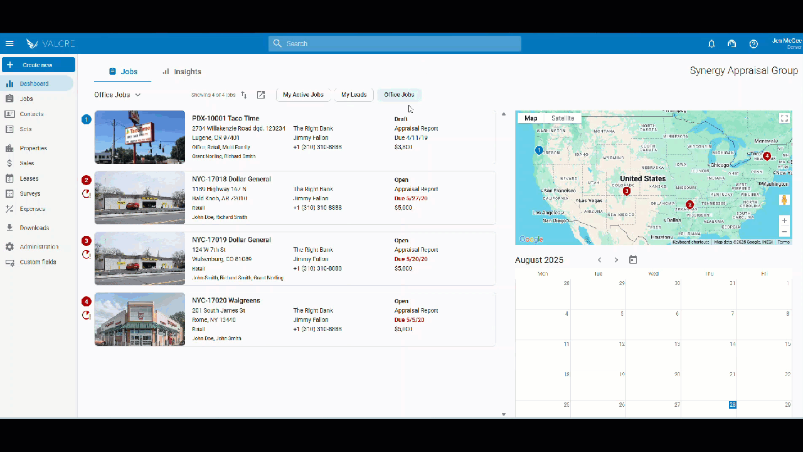Filter by My Leads
The image size is (803, 452).
[354, 95]
